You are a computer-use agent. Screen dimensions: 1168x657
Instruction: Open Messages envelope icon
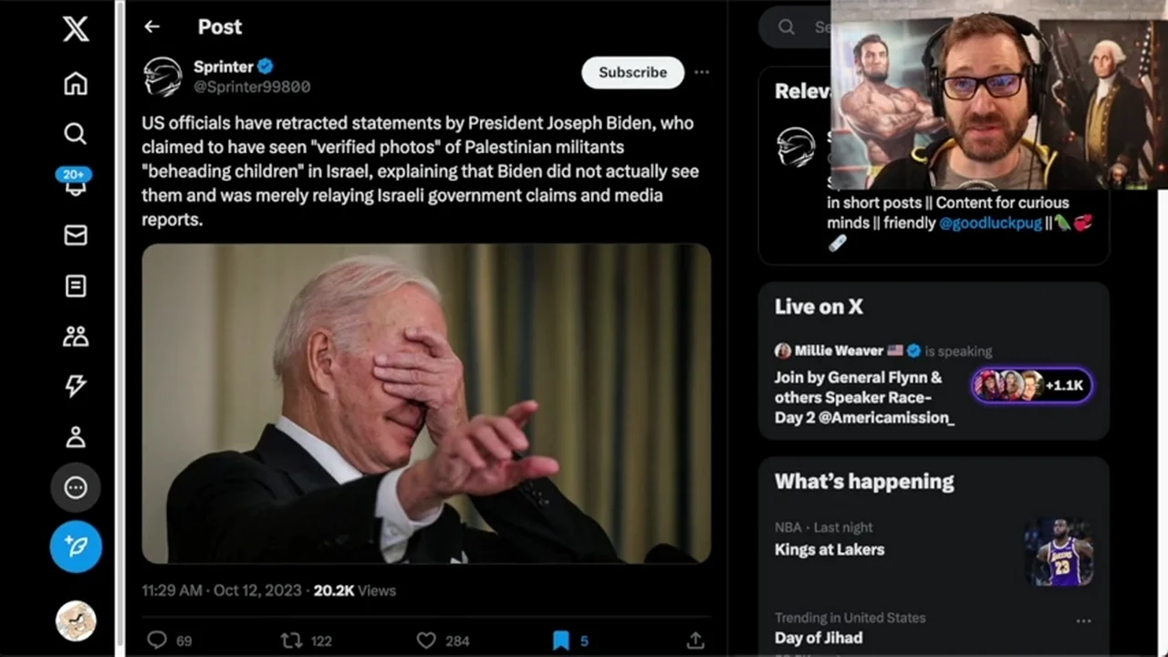[x=76, y=235]
